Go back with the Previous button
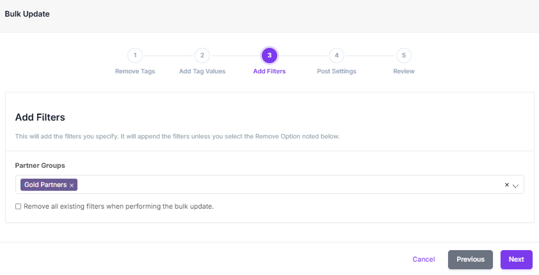Image resolution: width=539 pixels, height=275 pixels. click(471, 260)
